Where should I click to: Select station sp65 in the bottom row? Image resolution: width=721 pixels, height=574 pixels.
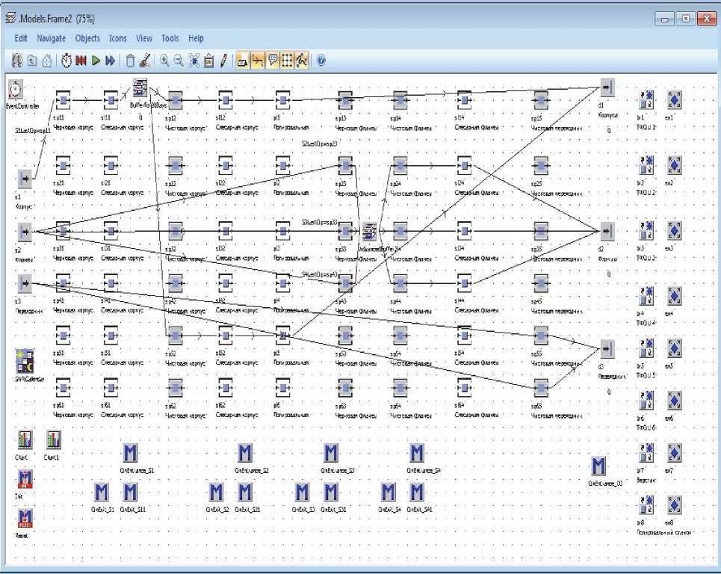tap(541, 388)
